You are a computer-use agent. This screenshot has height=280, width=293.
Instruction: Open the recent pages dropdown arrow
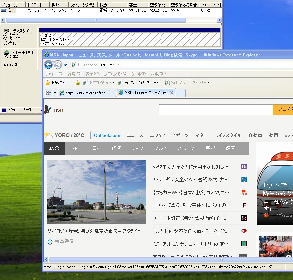65,65
